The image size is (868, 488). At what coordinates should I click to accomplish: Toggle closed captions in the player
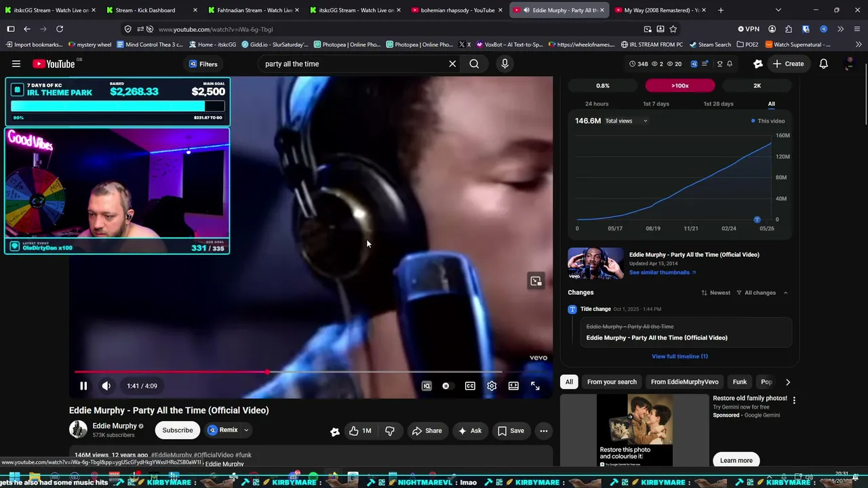tap(470, 386)
